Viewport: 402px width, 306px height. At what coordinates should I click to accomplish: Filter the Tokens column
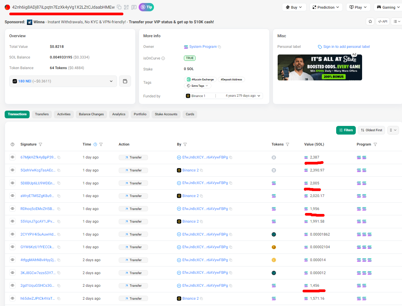tap(288, 145)
